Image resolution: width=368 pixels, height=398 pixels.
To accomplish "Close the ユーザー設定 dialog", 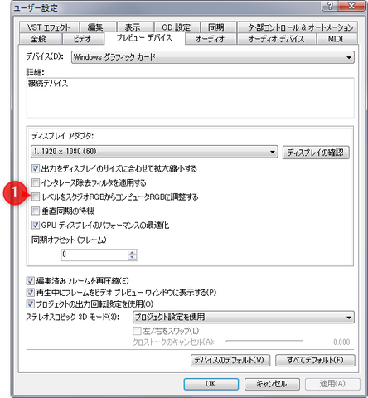I will 351,6.
